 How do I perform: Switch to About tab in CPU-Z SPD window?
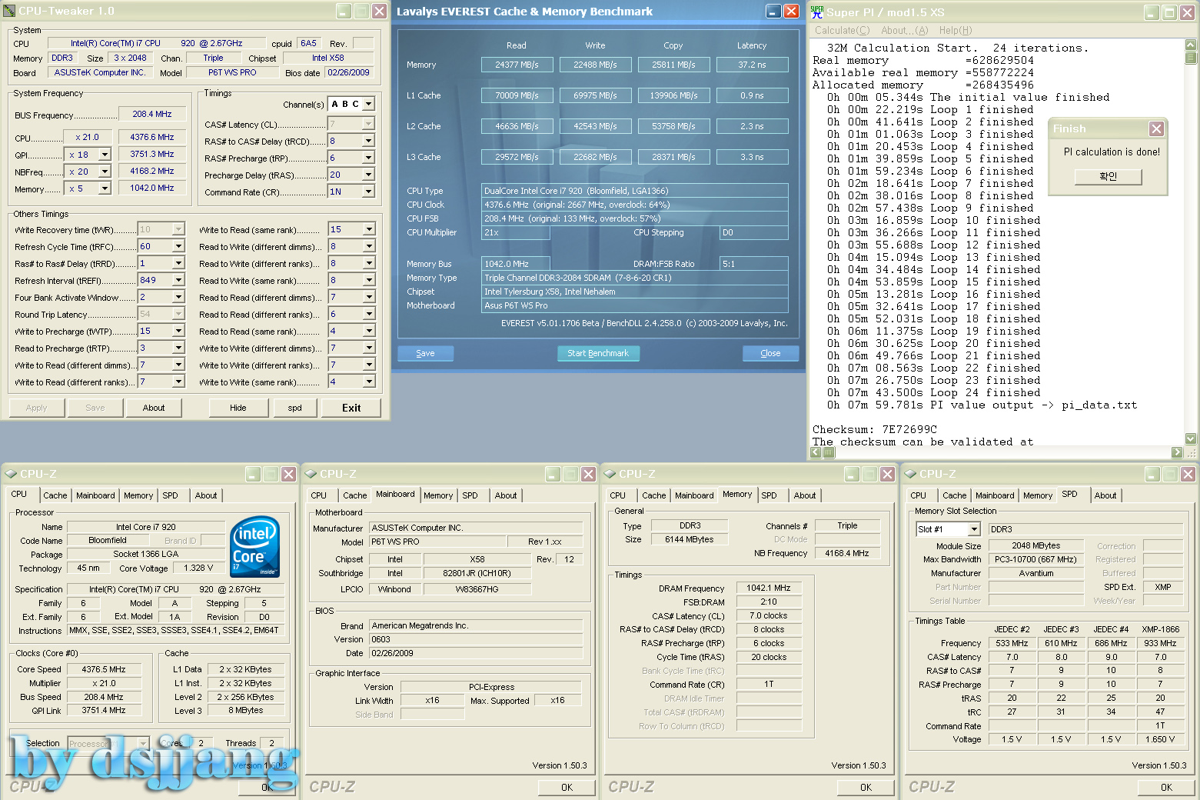click(x=1105, y=495)
